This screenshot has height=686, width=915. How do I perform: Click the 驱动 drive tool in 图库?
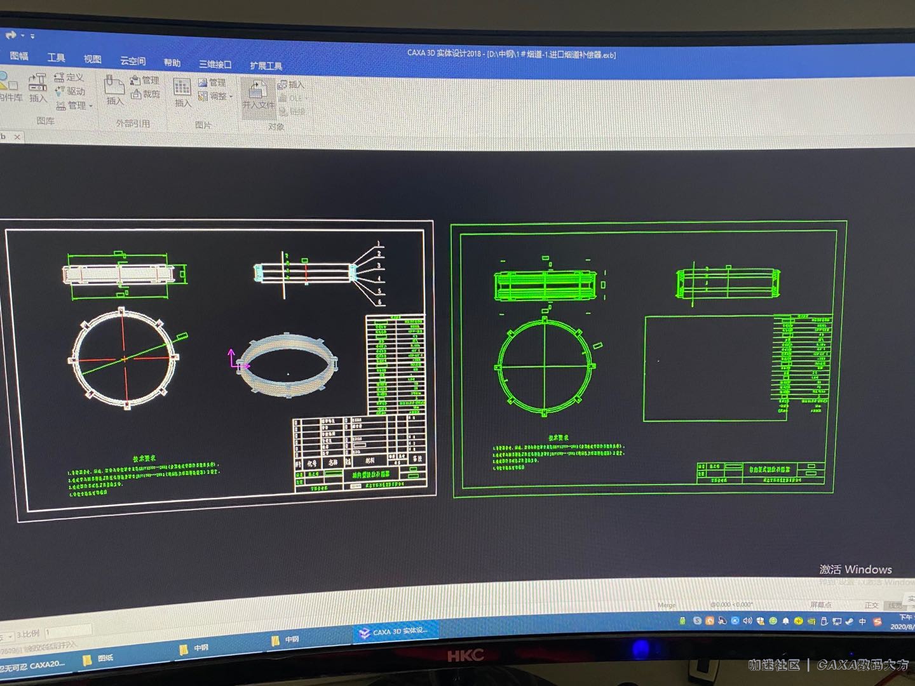tap(70, 91)
